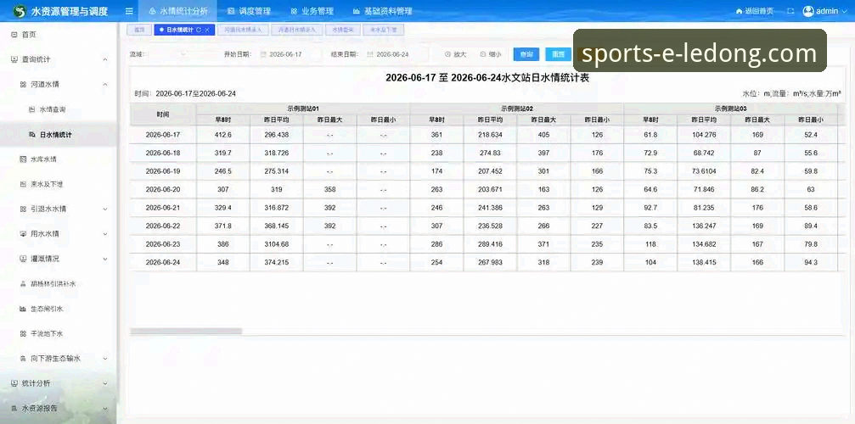Switch to the 水情查询 page tab
The image size is (855, 424).
tap(344, 30)
